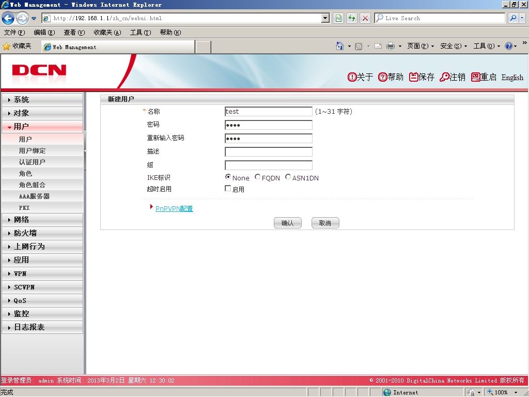Viewport: 529px width, 397px height.
Task: Select the FQDN radio button
Action: point(257,177)
